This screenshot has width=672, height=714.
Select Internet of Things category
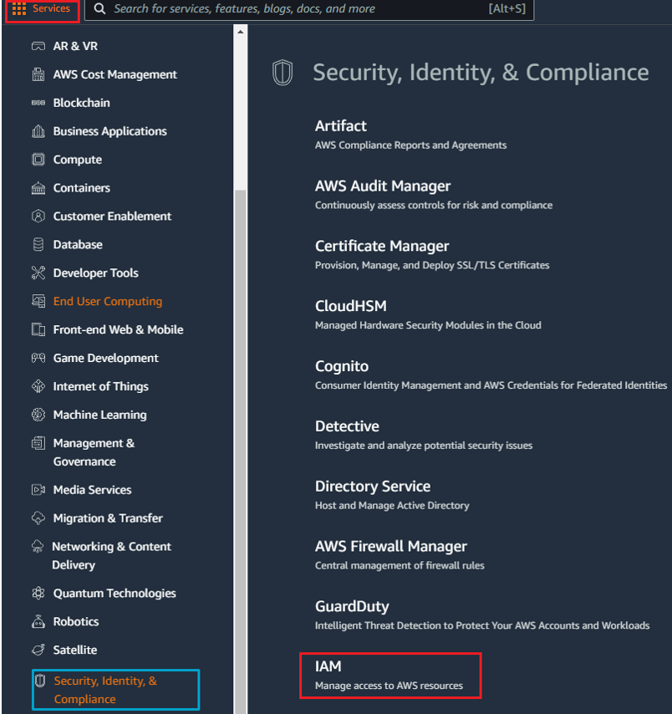coord(100,386)
